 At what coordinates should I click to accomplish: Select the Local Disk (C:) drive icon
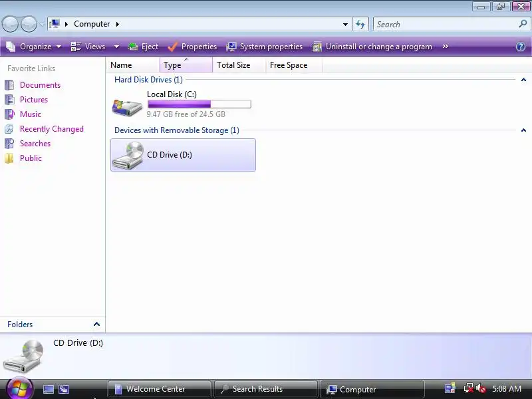127,107
